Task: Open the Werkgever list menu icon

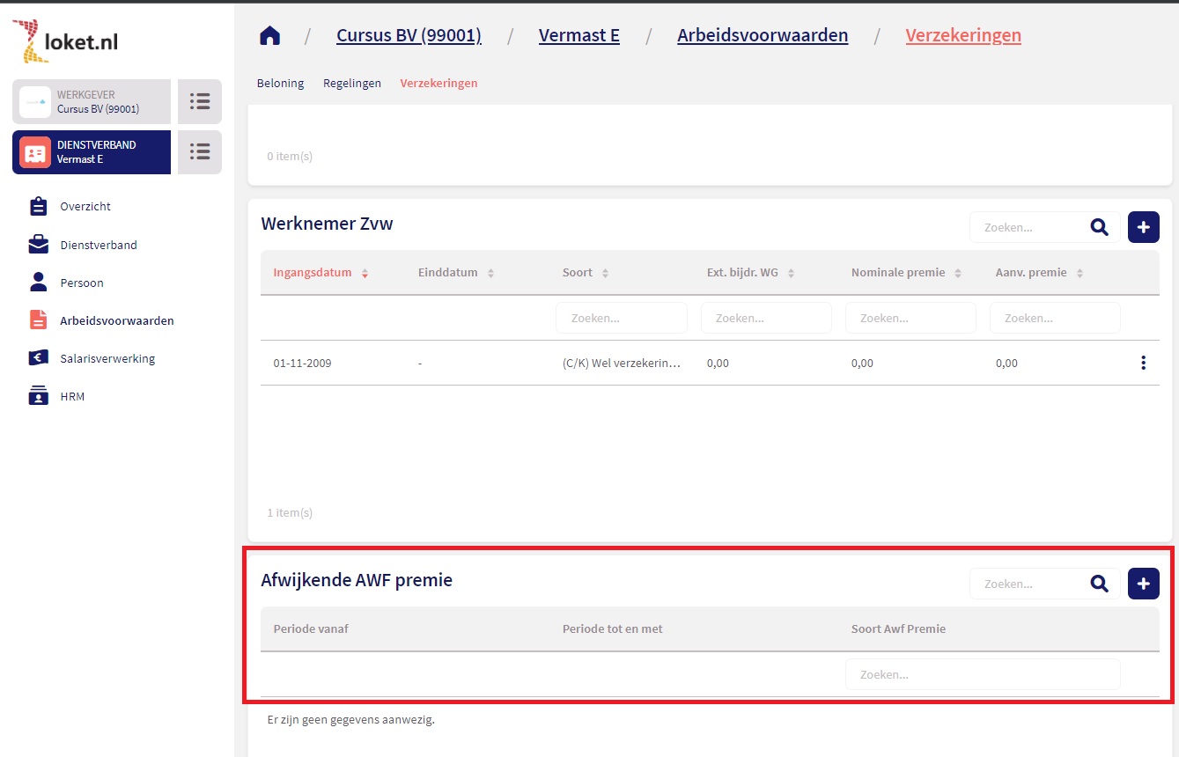Action: (x=200, y=101)
